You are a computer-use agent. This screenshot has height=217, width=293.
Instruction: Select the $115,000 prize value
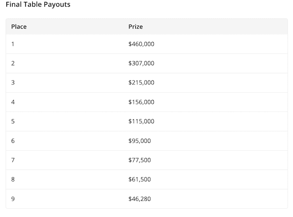[x=141, y=121]
